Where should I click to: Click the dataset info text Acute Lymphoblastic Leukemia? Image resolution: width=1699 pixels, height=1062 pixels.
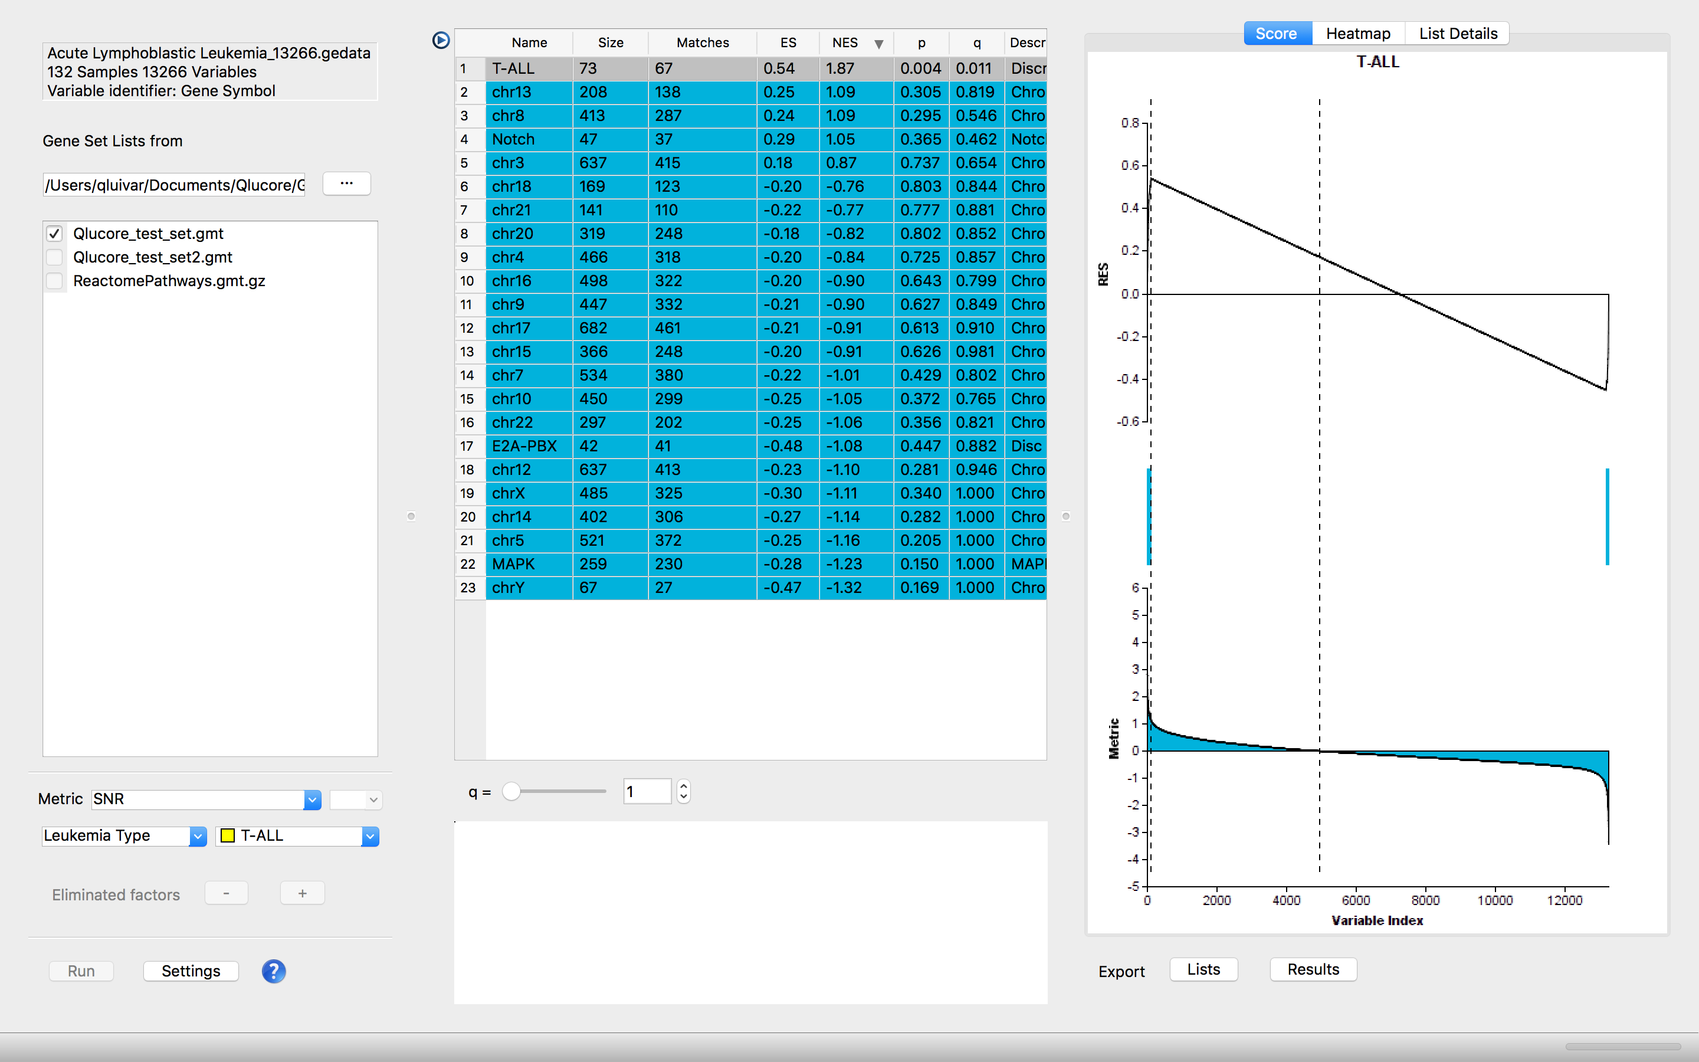click(x=209, y=53)
